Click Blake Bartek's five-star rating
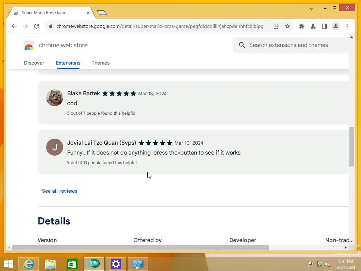This screenshot has height=271, width=361. (119, 93)
